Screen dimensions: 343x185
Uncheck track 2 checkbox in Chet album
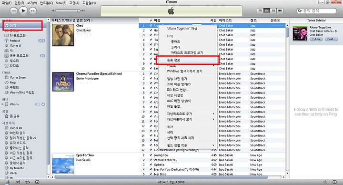151,30
